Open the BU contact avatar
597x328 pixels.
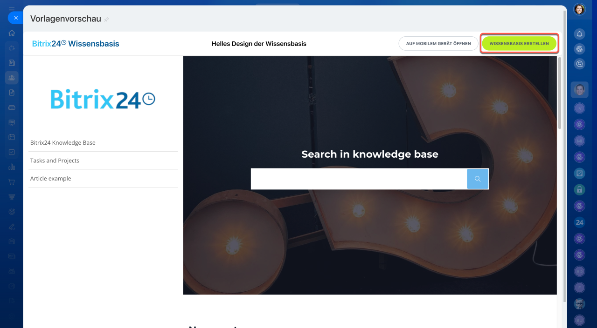[x=579, y=320]
